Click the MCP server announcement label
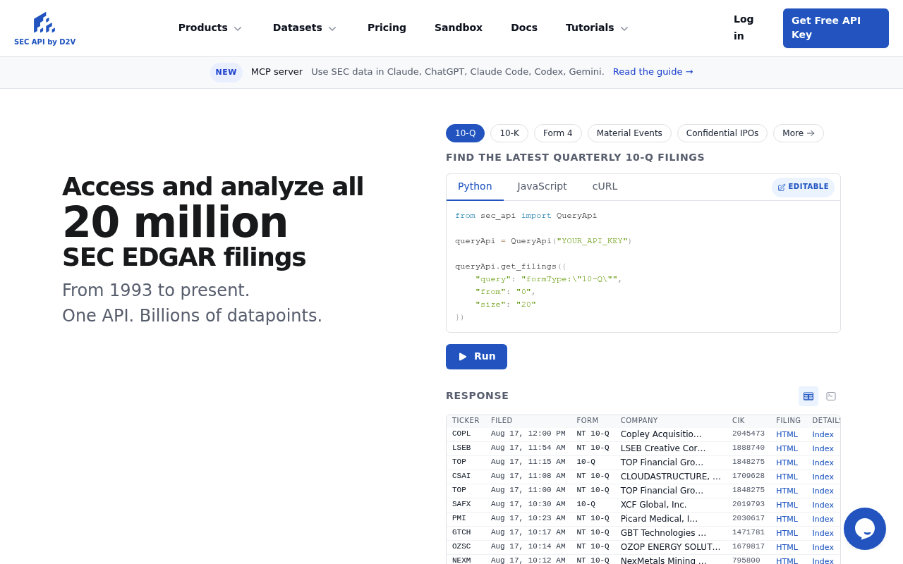903x564 pixels. (277, 72)
